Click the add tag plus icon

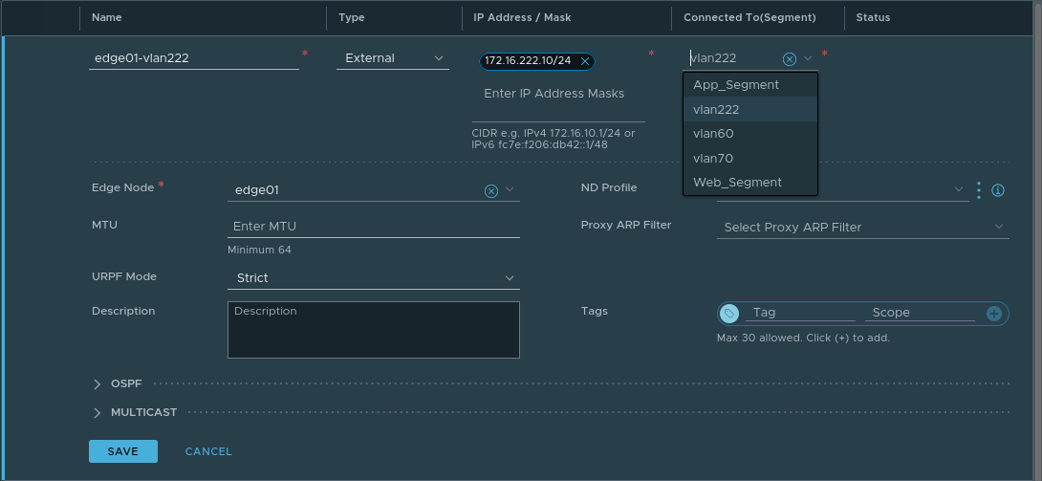pyautogui.click(x=994, y=314)
